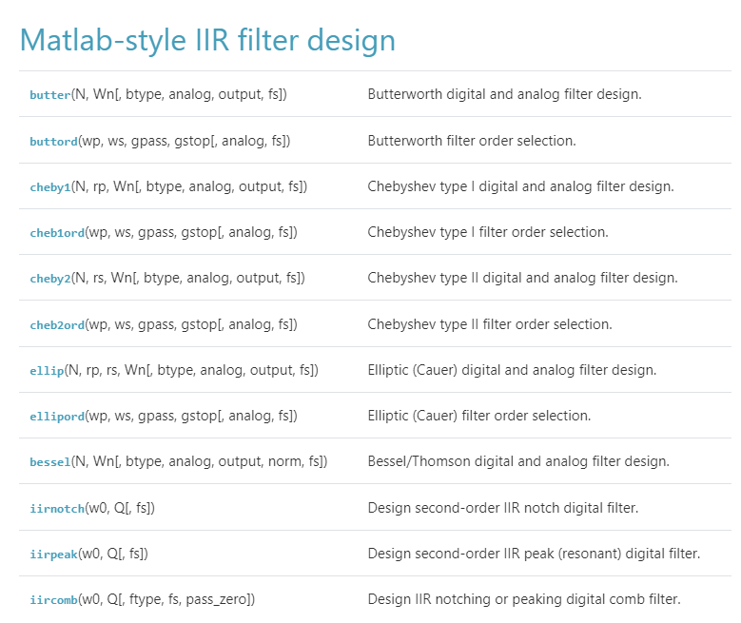The height and width of the screenshot is (623, 741).
Task: Click the ellip function link
Action: tap(47, 370)
